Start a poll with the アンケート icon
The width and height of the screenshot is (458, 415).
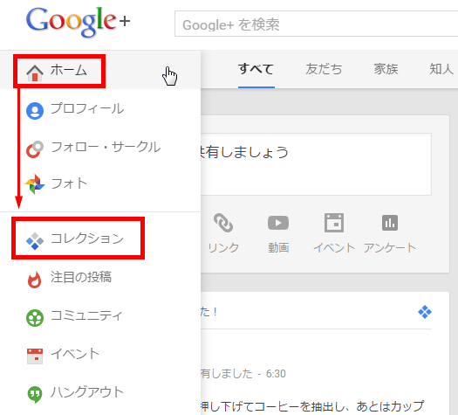pos(390,223)
